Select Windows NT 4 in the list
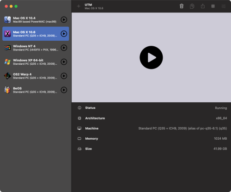This screenshot has width=231, height=192. 36,48
